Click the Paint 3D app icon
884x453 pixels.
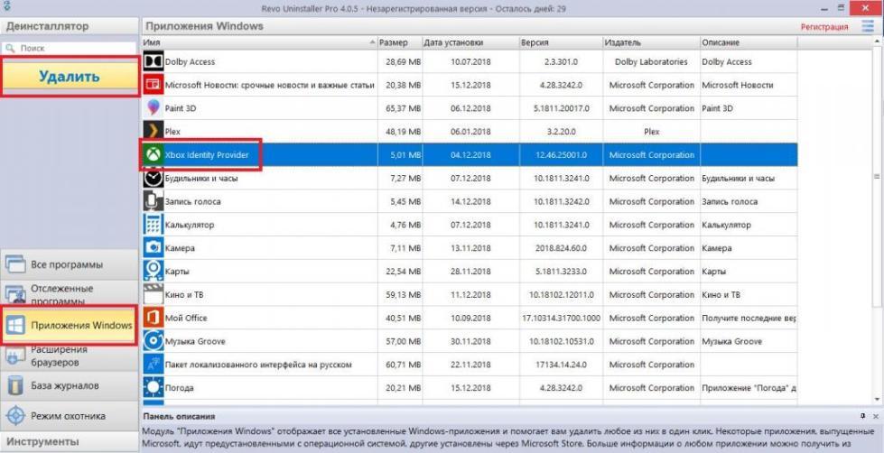click(153, 108)
